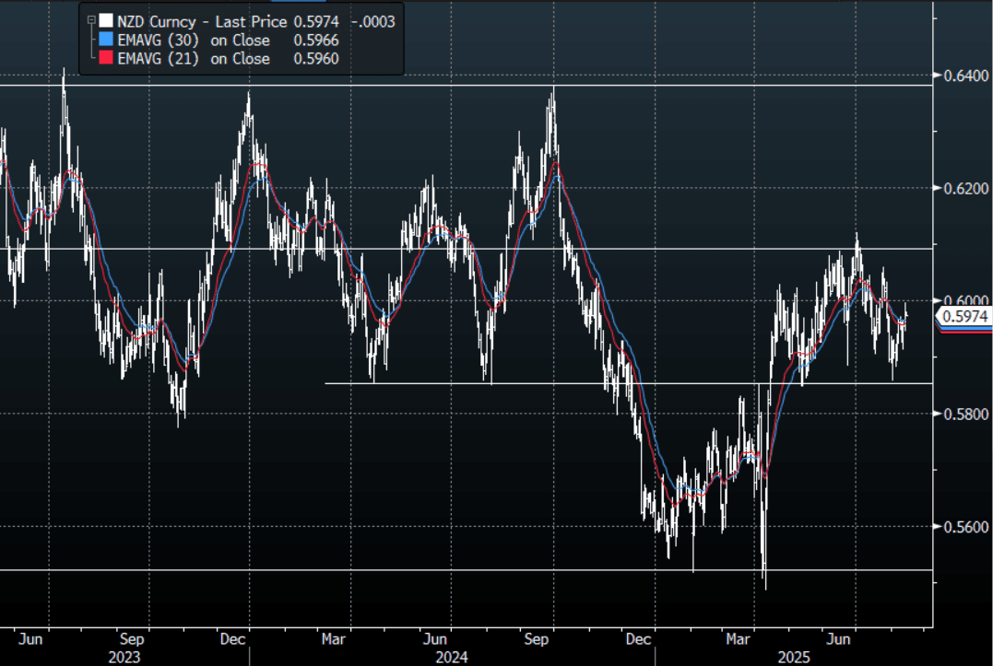
Task: Collapse the legend tree box next to NZD Curncy
Action: 90,21
